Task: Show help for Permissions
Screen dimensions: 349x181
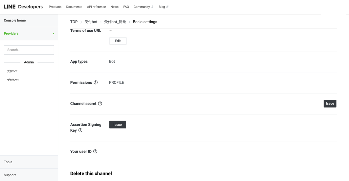Action: [96, 83]
